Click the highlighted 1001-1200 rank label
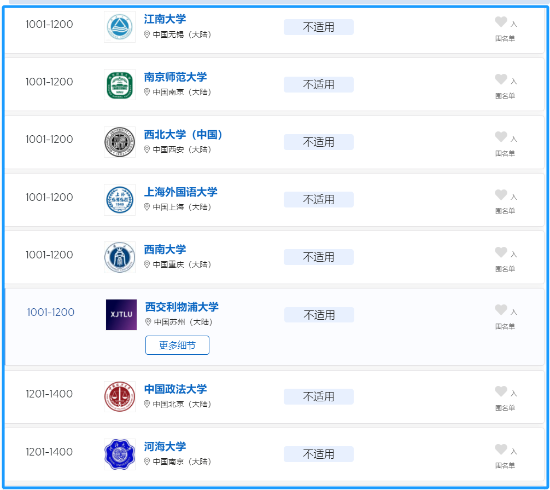The image size is (550, 490). pyautogui.click(x=51, y=312)
